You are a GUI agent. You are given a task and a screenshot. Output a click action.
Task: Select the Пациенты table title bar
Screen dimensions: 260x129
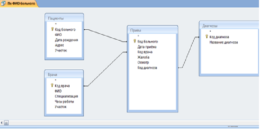pyautogui.click(x=64, y=18)
